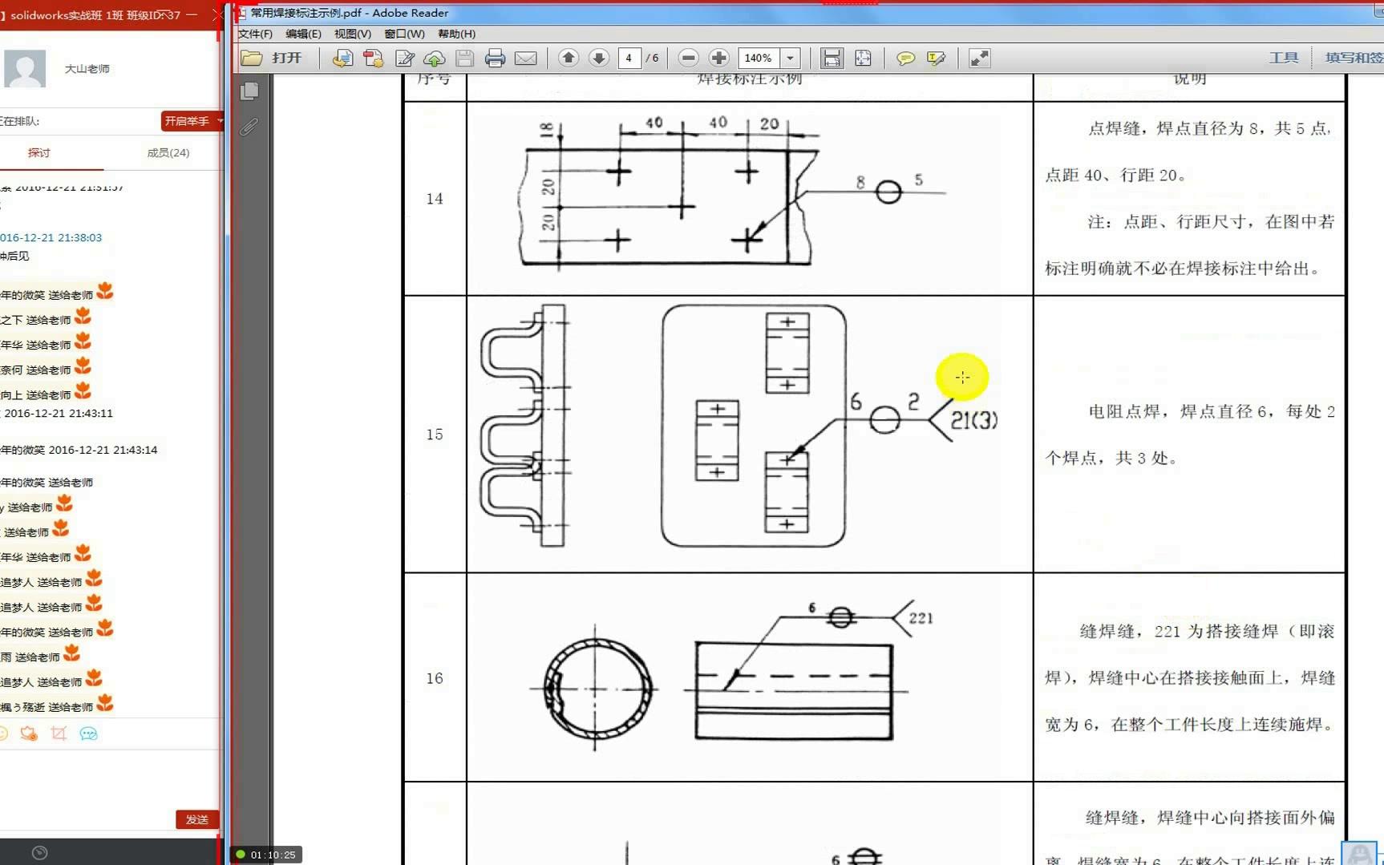The height and width of the screenshot is (865, 1384).
Task: Select the highlight text tool icon
Action: click(x=936, y=58)
